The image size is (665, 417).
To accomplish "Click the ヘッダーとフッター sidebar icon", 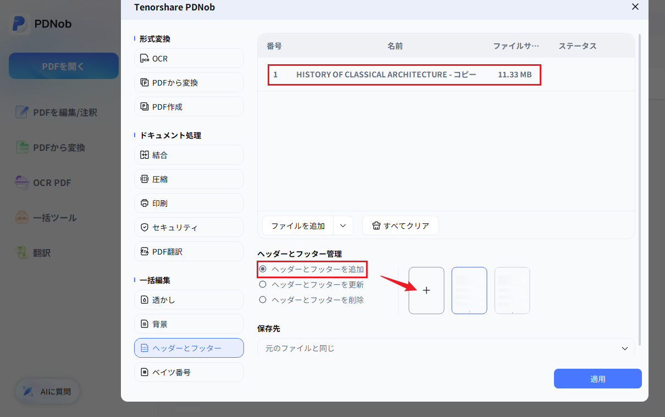I will (x=145, y=348).
